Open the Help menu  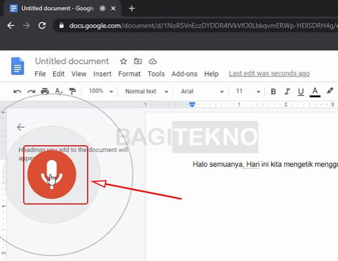(211, 74)
